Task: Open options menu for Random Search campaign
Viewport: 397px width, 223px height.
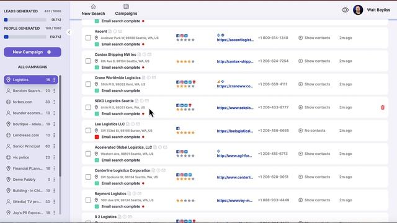Action: (x=54, y=91)
